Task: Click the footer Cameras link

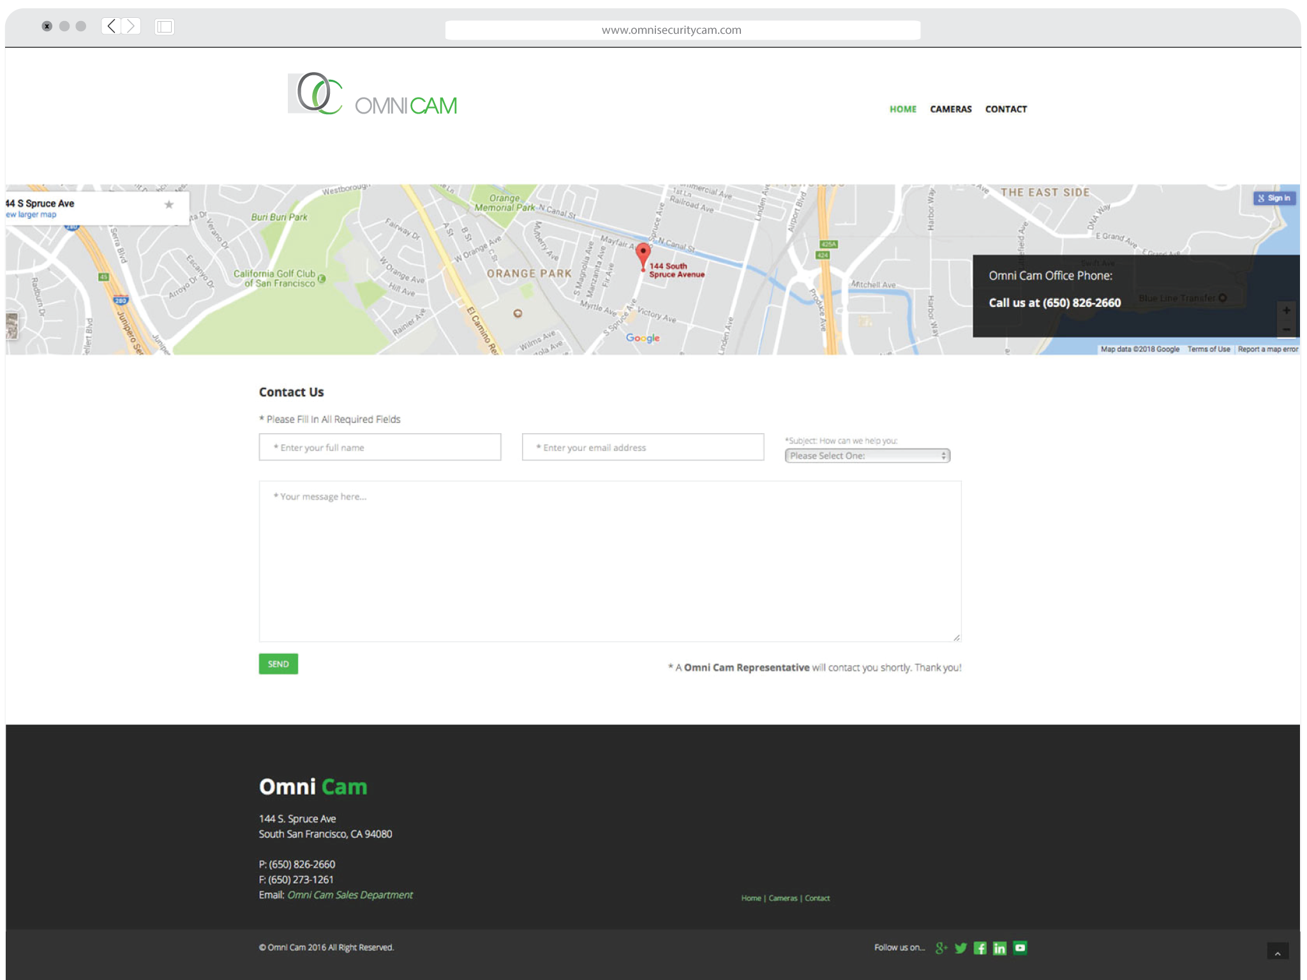Action: [x=783, y=898]
